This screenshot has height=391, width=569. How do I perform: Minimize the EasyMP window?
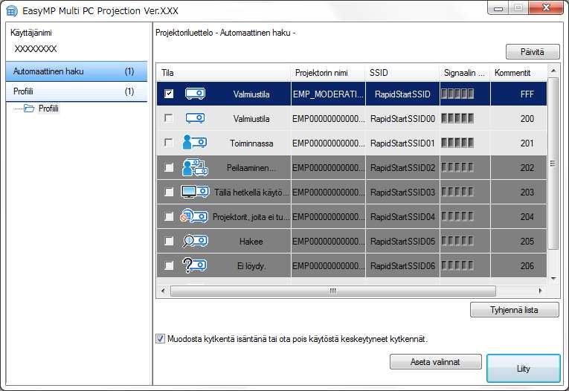tap(498, 8)
